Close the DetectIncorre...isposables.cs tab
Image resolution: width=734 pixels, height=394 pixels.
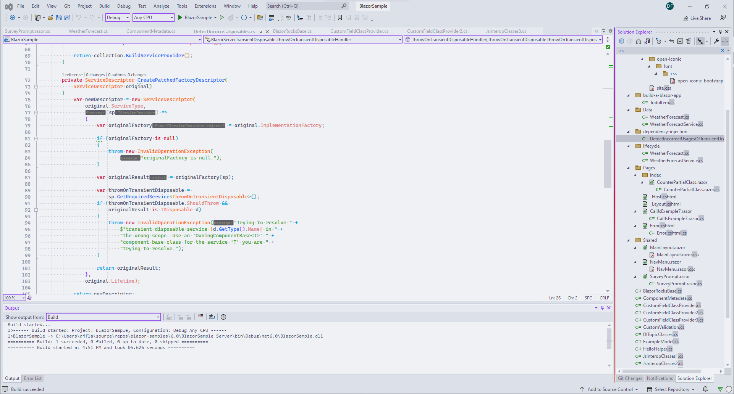point(267,32)
